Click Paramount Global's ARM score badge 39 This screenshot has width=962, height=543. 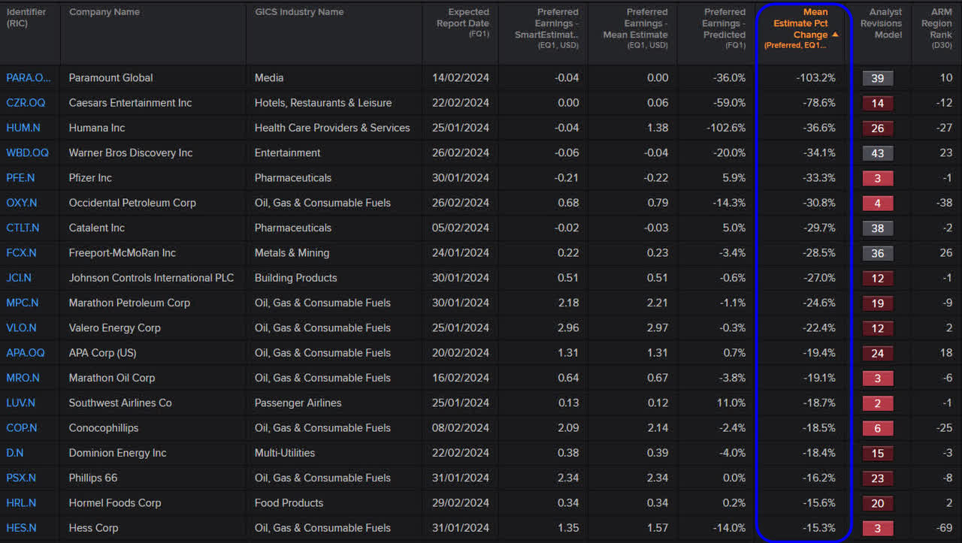(x=877, y=78)
